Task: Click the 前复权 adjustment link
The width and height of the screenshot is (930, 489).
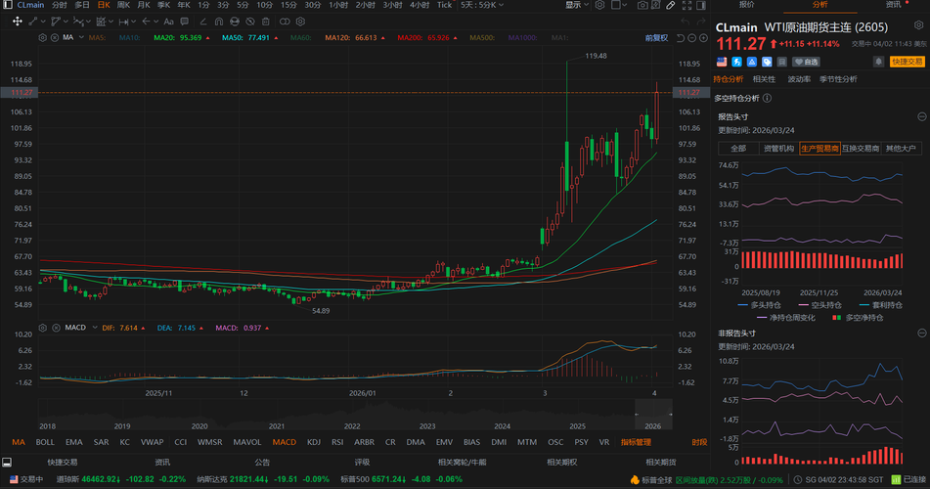Action: 656,38
